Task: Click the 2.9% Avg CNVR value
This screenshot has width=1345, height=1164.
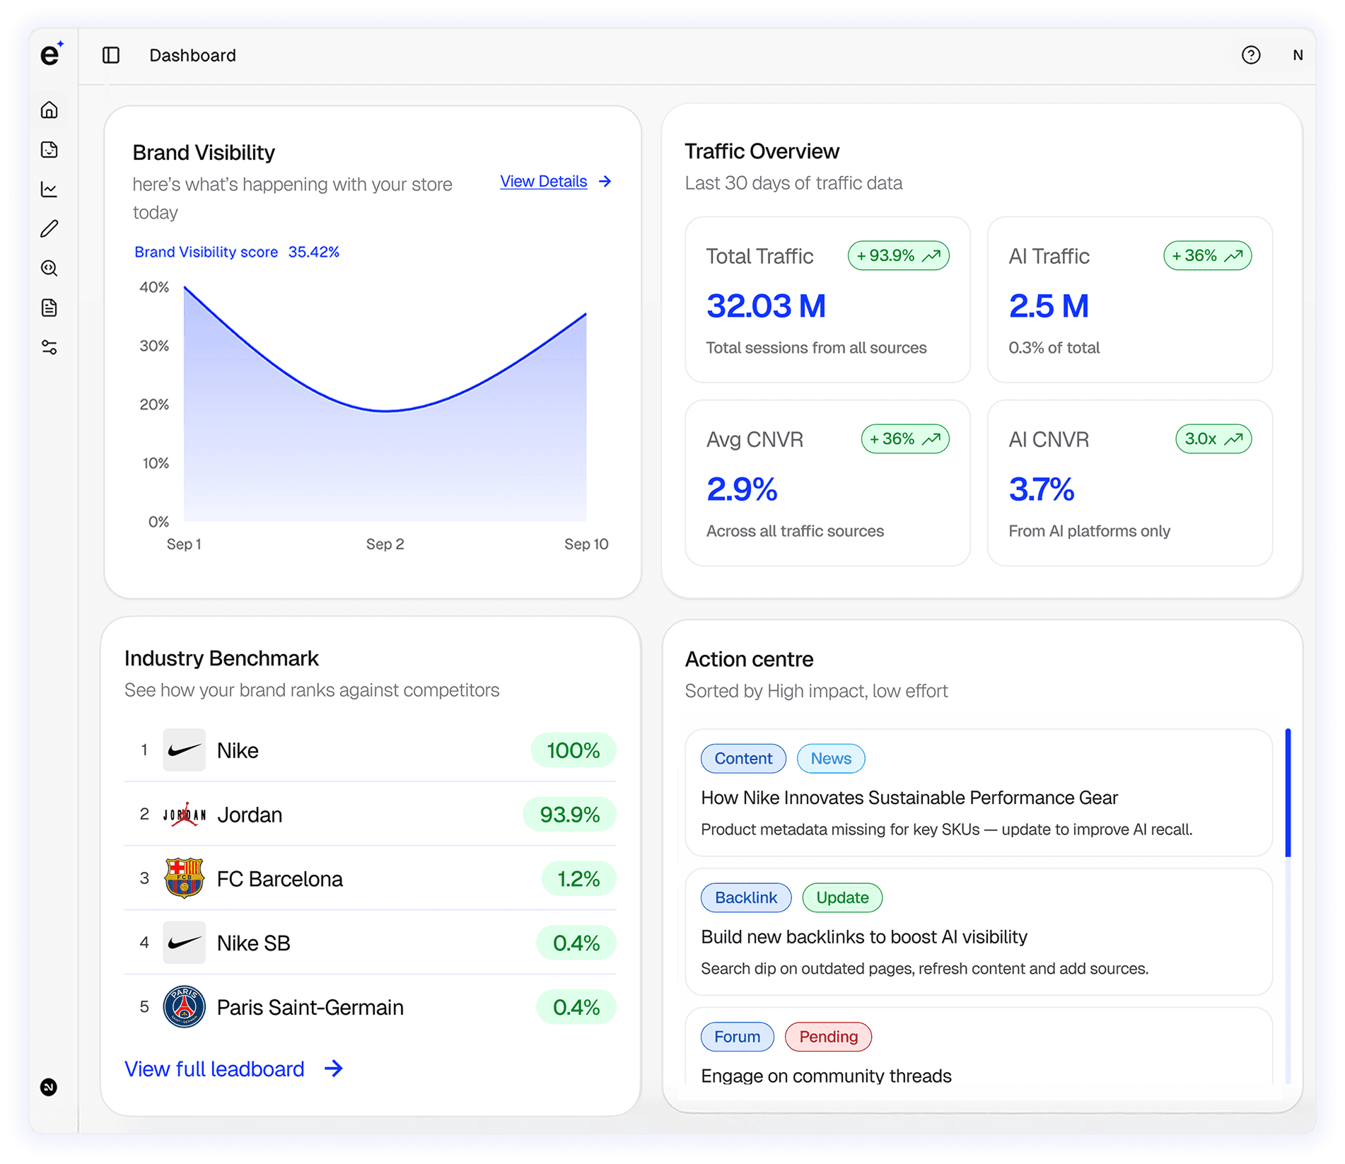Action: pos(742,489)
